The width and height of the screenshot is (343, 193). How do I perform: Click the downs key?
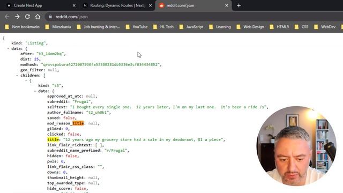pyautogui.click(x=53, y=172)
